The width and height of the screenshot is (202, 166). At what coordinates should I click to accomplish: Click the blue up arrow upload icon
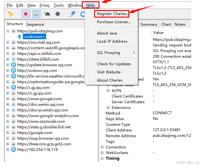[x=19, y=36]
